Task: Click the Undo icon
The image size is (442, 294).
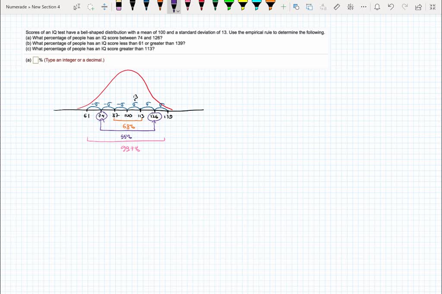Action: click(x=391, y=6)
